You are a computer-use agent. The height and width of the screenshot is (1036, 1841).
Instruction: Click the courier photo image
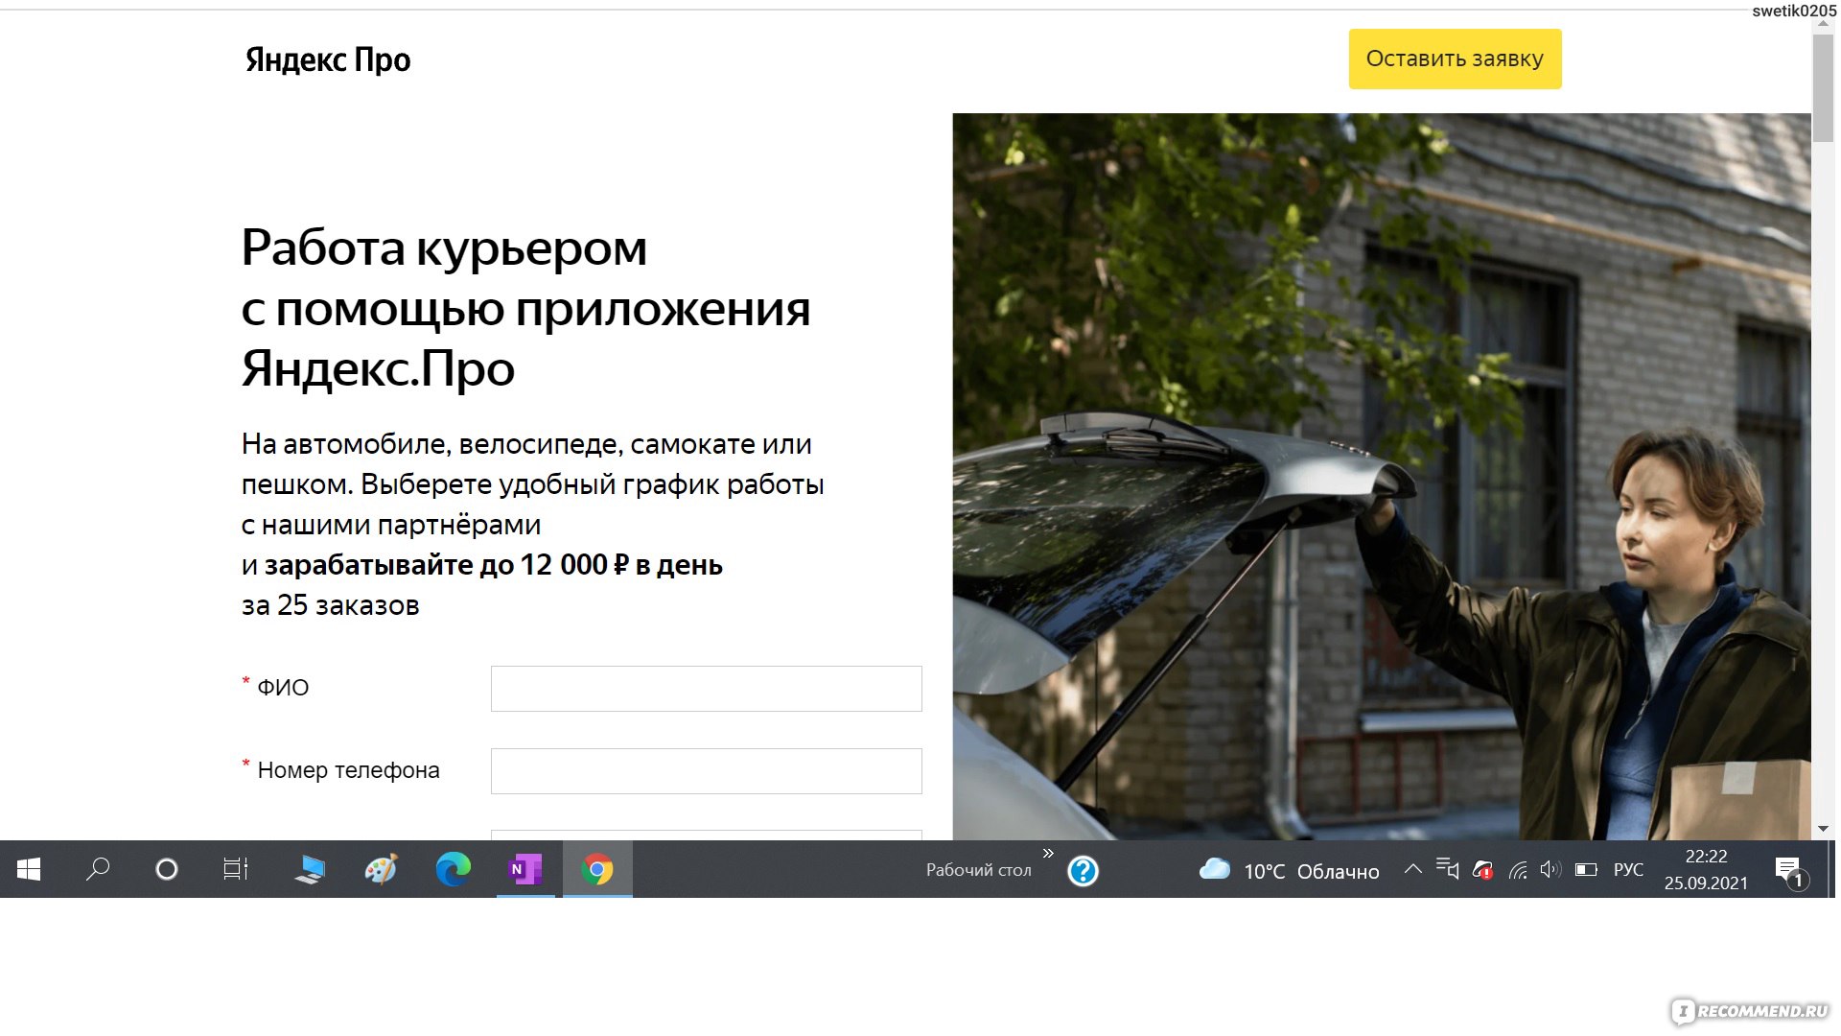pos(1381,477)
